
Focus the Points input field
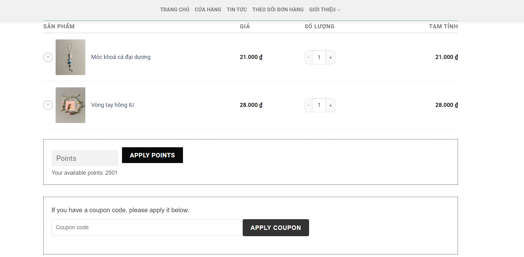[x=85, y=158]
